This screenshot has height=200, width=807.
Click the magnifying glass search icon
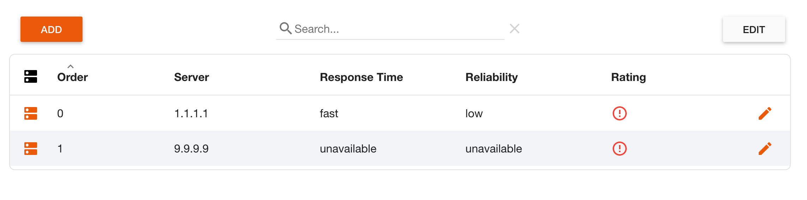tap(285, 28)
